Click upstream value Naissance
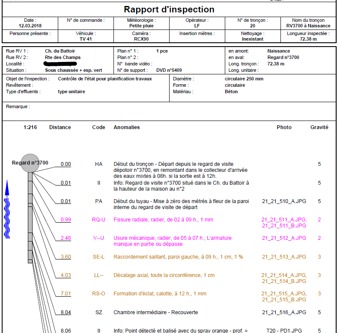The height and width of the screenshot is (333, 337). pos(278,51)
